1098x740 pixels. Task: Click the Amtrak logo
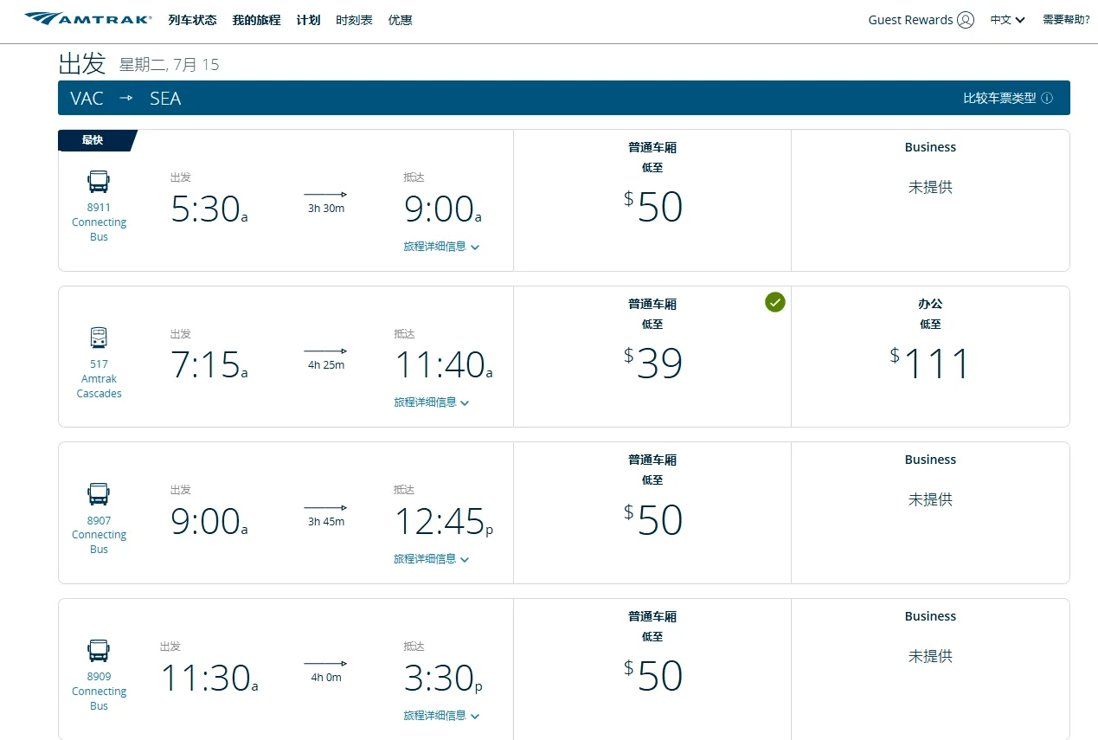88,19
